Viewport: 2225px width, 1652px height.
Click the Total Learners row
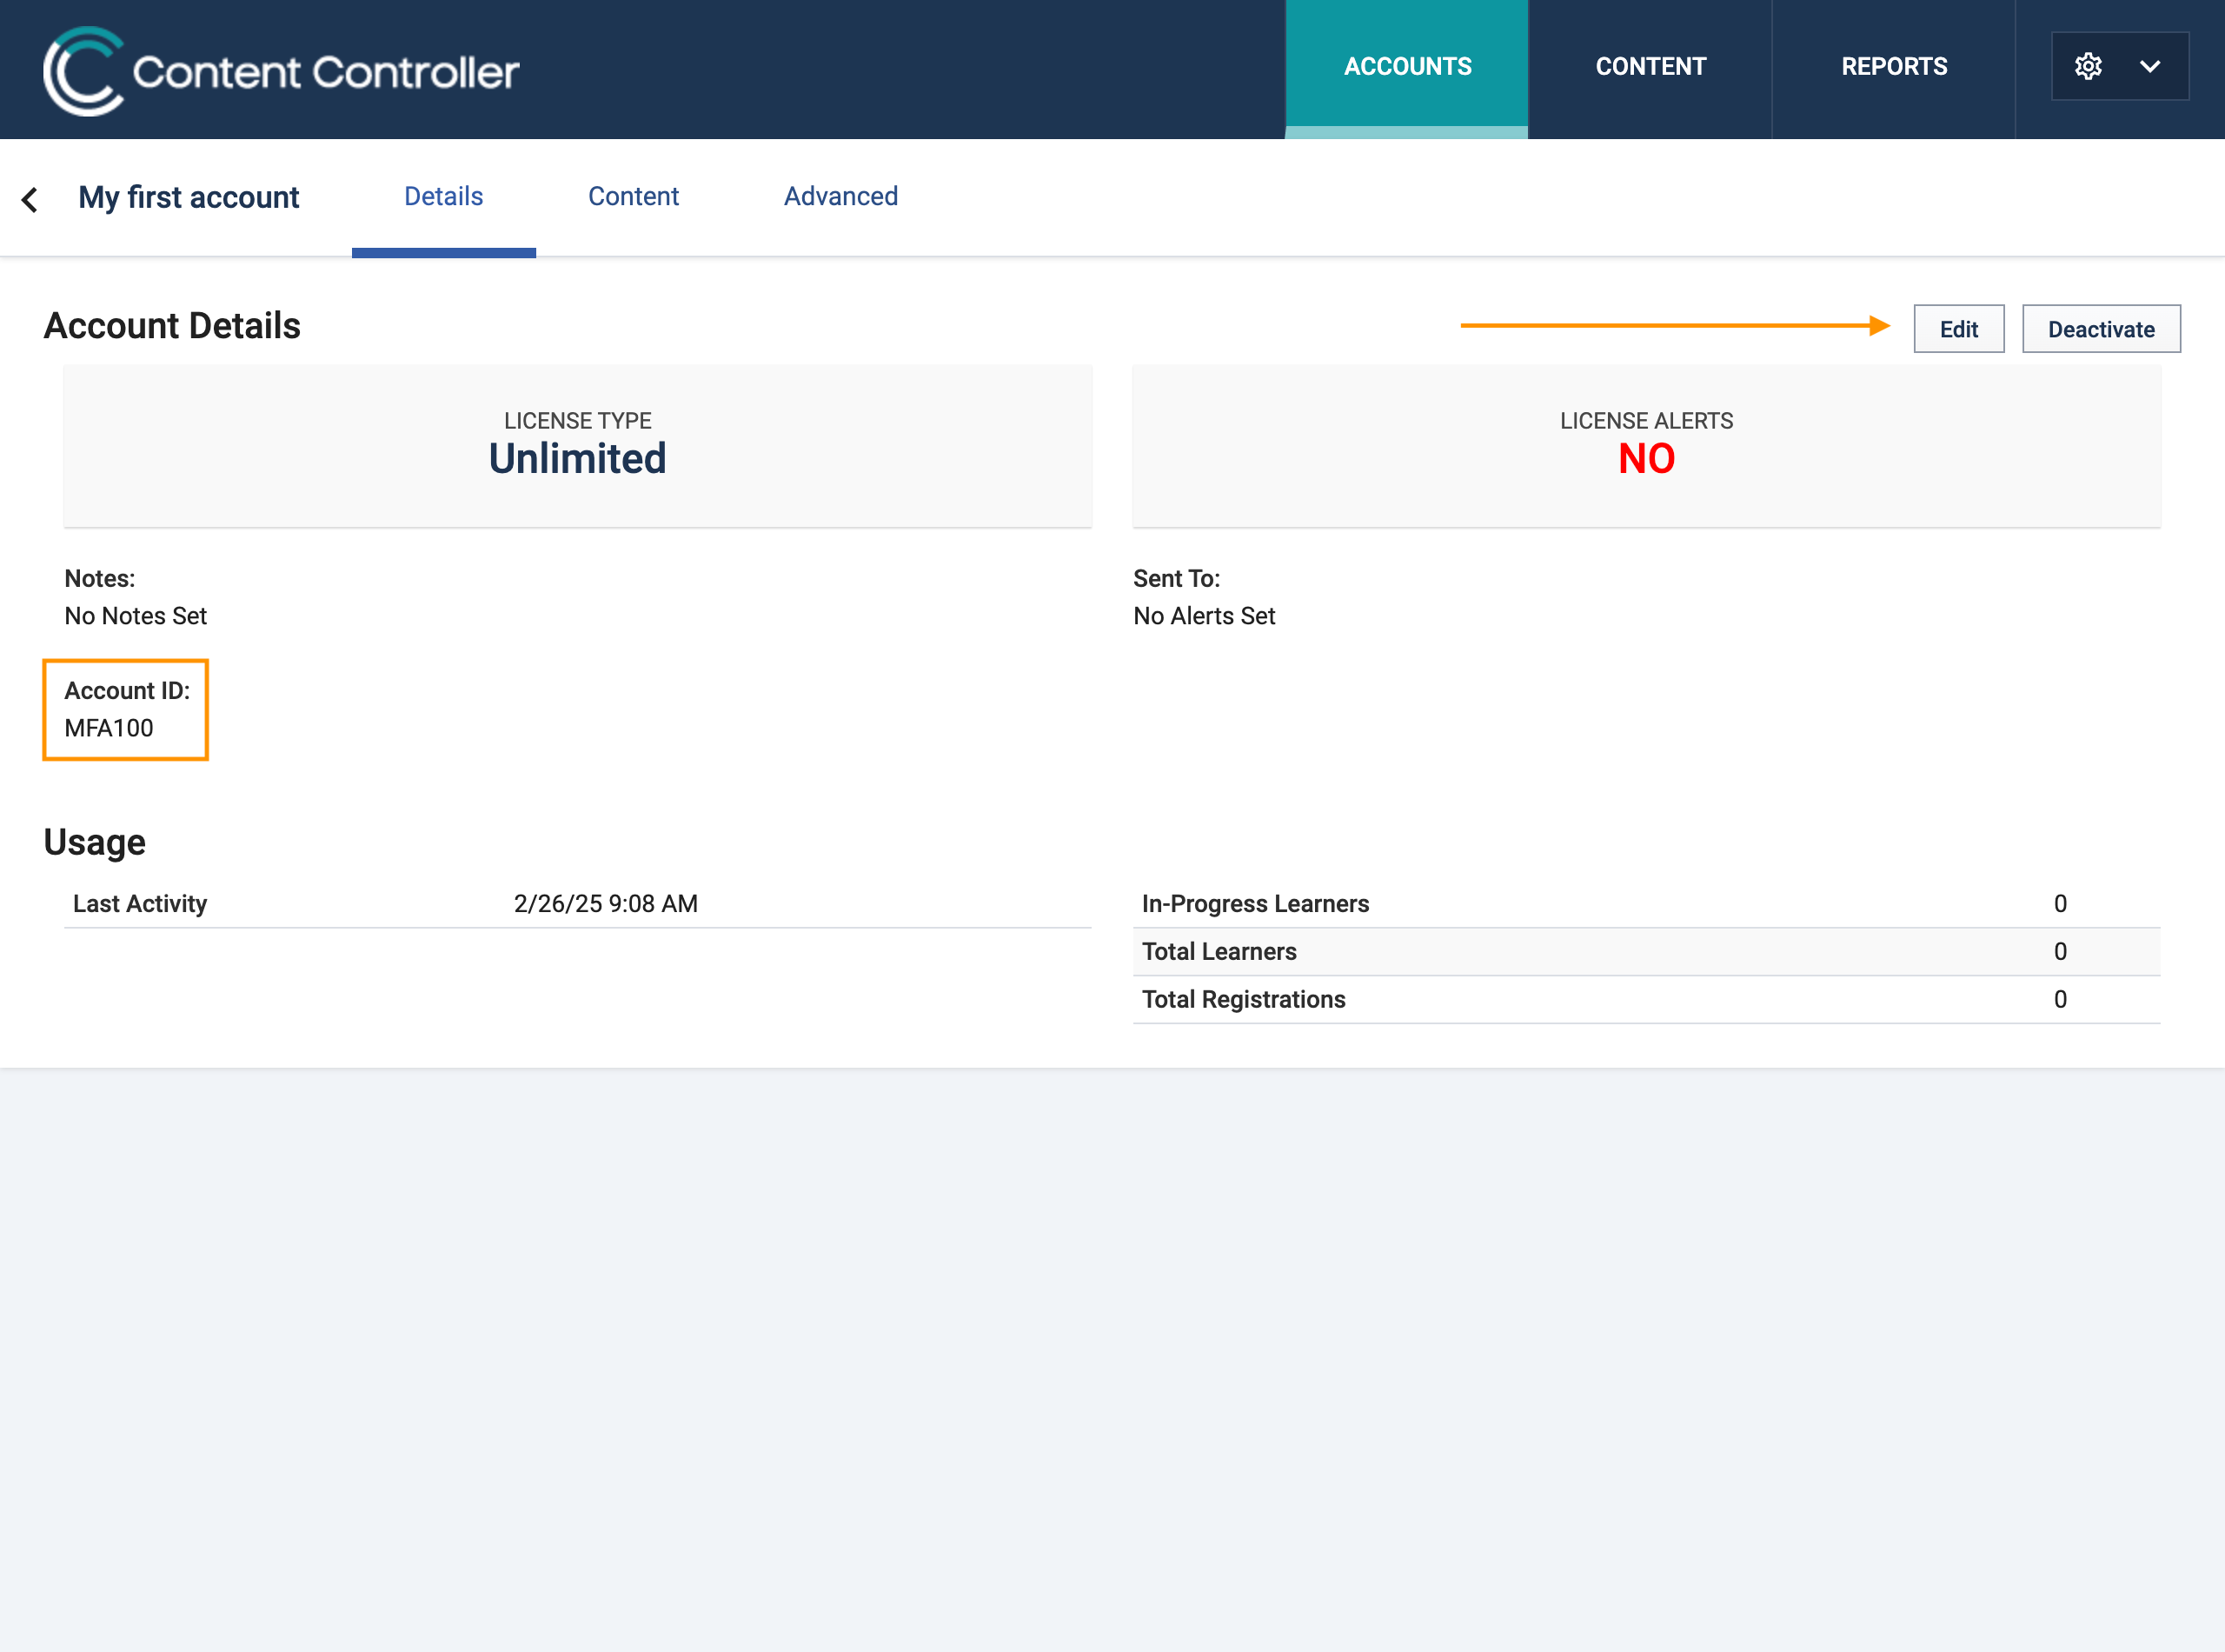pyautogui.click(x=1645, y=951)
